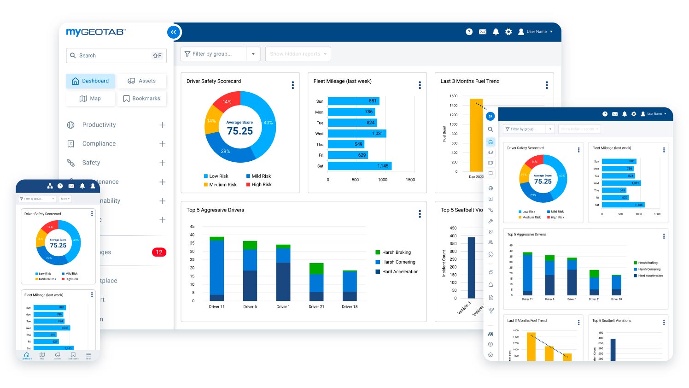Viewport: 689px width, 388px height.
Task: Open the User Name account menu
Action: coord(536,31)
